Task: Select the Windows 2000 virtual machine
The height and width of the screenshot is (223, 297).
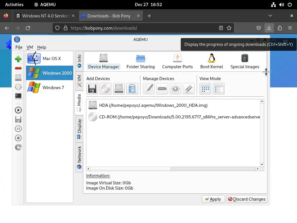Action: tap(49, 73)
